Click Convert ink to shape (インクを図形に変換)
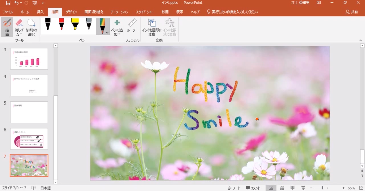The height and width of the screenshot is (191, 365). tap(152, 27)
